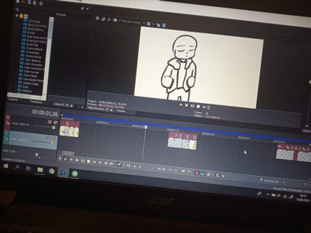Viewport: 311px width, 233px height.
Task: Mute the first video track
Action: click(50, 122)
